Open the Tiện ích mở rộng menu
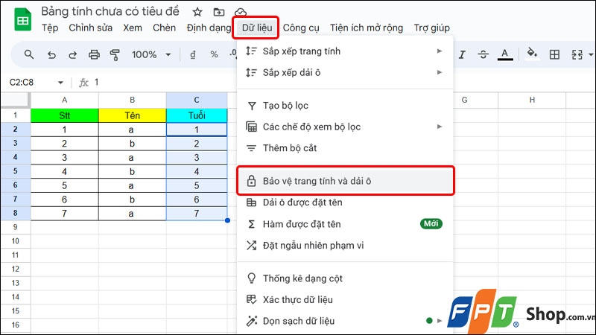 367,28
